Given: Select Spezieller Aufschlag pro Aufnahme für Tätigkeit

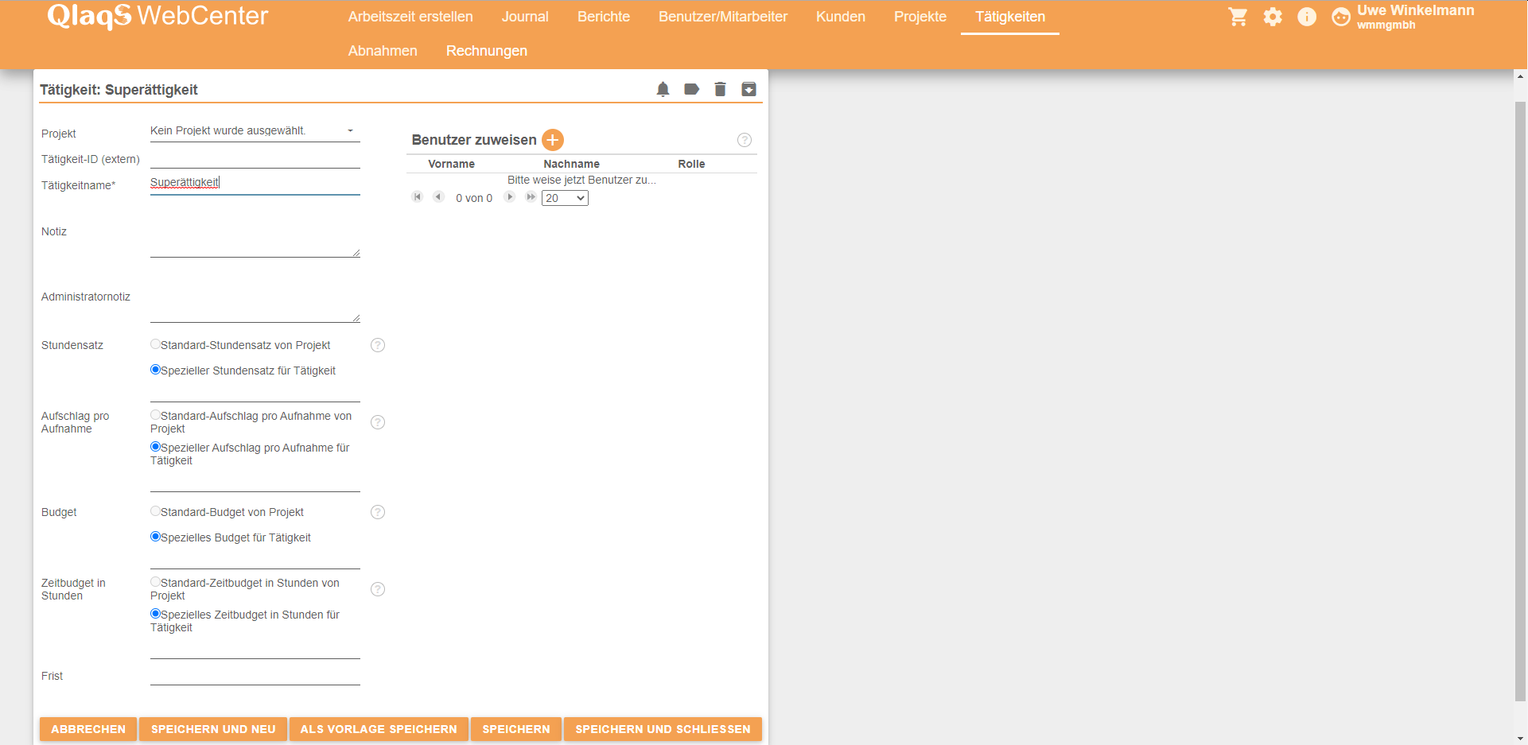Looking at the screenshot, I should (155, 447).
